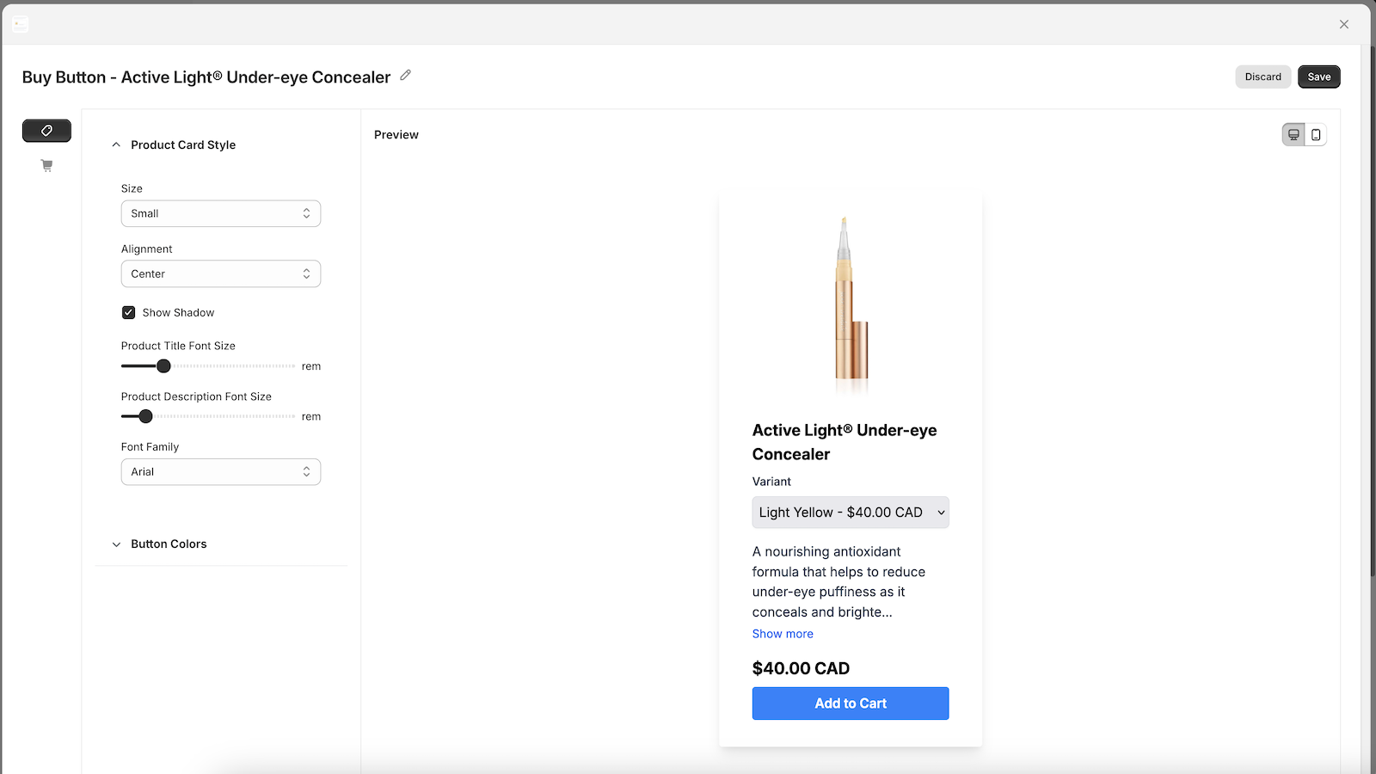The width and height of the screenshot is (1376, 774).
Task: Select the Light Yellow variant dropdown
Action: (850, 512)
